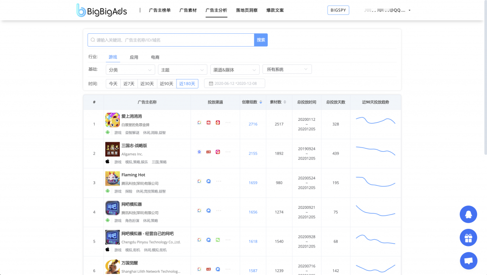
Task: Click the Apple icon under 网吧模拟器 - 经营自己的网吧
Action: [x=107, y=249]
